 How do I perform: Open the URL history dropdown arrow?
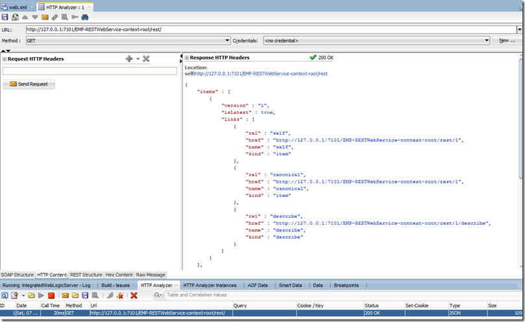[x=520, y=29]
